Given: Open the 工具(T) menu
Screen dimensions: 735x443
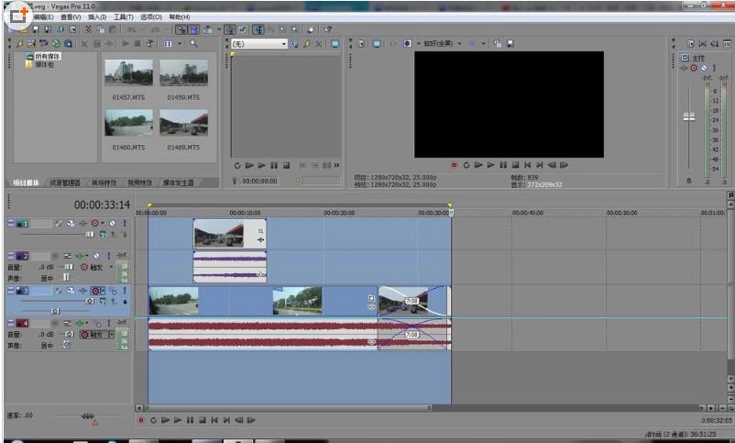Looking at the screenshot, I should coord(123,17).
